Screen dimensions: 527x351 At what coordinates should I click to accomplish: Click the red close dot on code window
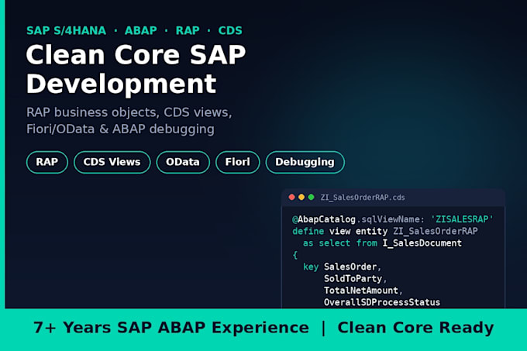coord(291,197)
